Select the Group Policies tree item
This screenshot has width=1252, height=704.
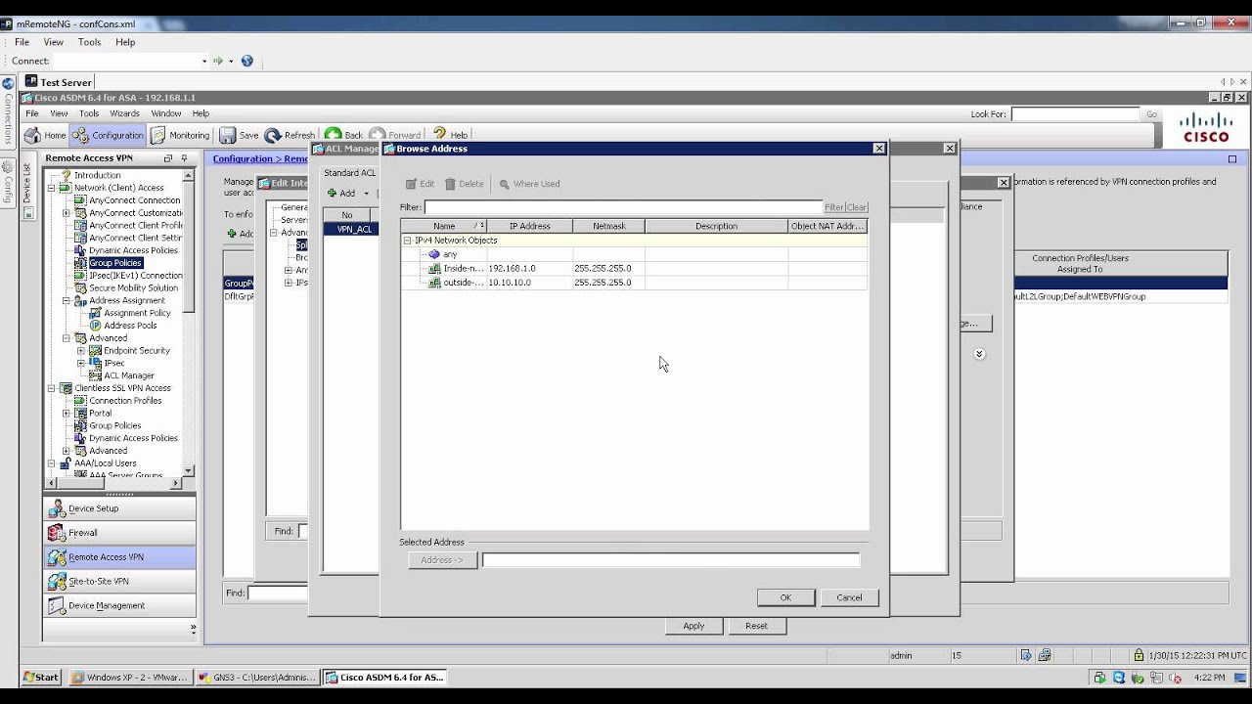pos(115,263)
